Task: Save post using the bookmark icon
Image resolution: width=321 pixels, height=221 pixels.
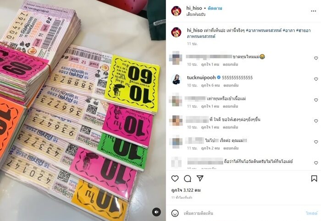Action: pyautogui.click(x=314, y=178)
